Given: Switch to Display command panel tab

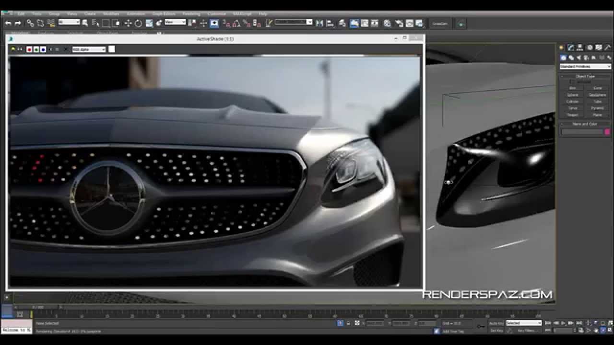Looking at the screenshot, I should pyautogui.click(x=598, y=47).
